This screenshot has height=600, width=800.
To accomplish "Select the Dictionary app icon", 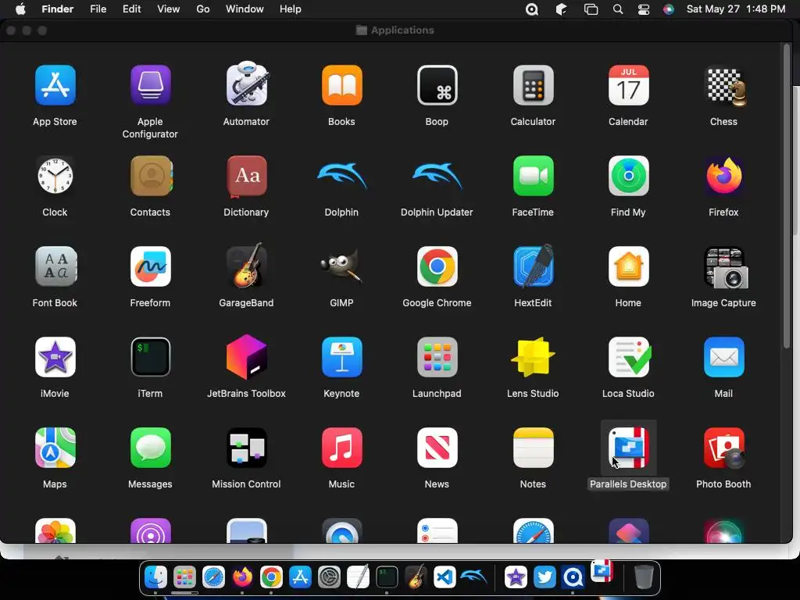I will point(246,176).
